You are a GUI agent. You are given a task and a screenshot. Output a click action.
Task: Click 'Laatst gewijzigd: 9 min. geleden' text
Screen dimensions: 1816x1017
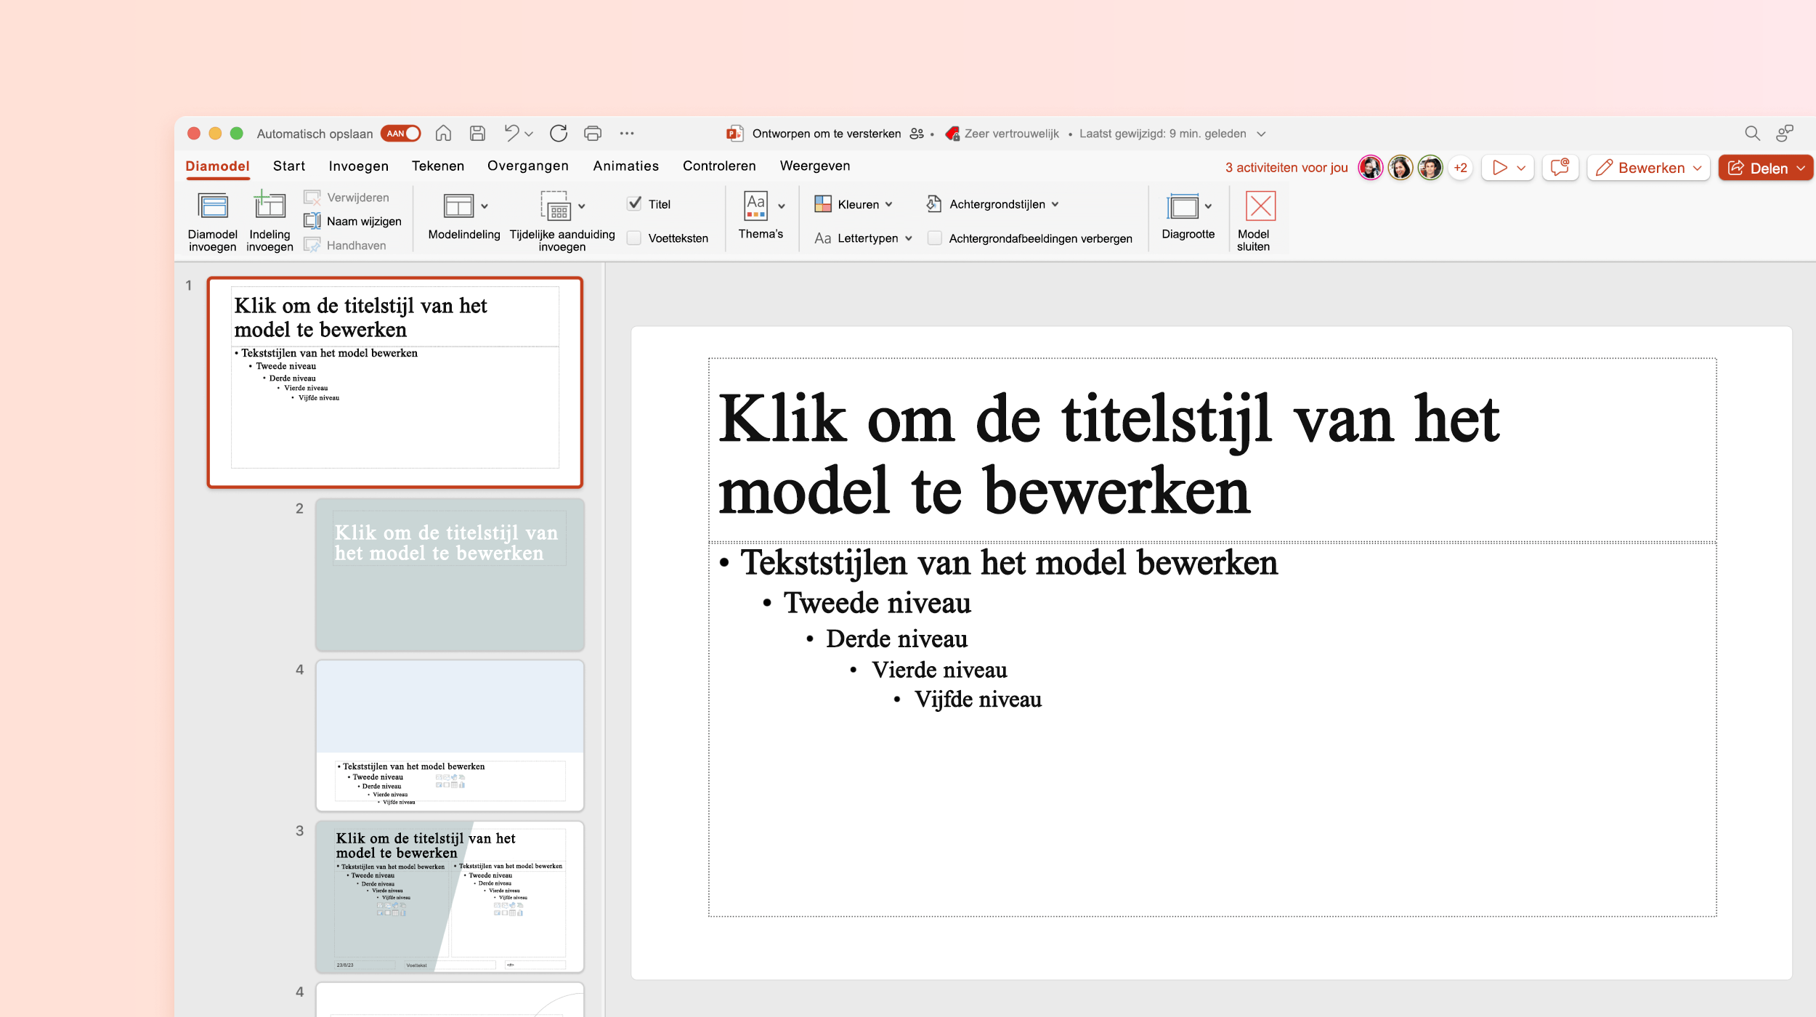click(1162, 134)
